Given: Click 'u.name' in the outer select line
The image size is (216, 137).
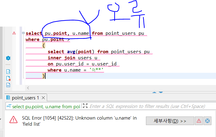Looking at the screenshot, I should click(x=81, y=33).
